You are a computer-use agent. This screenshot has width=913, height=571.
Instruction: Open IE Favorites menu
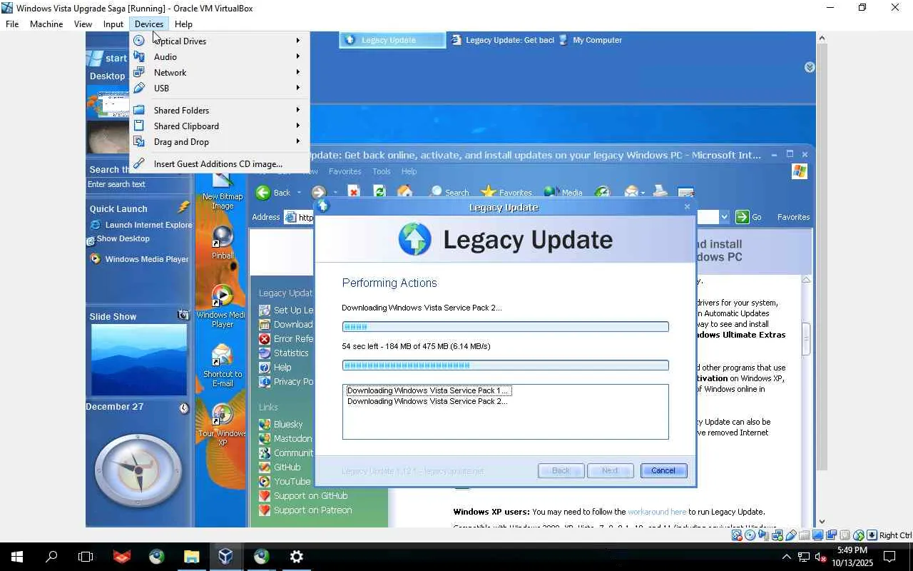(345, 171)
